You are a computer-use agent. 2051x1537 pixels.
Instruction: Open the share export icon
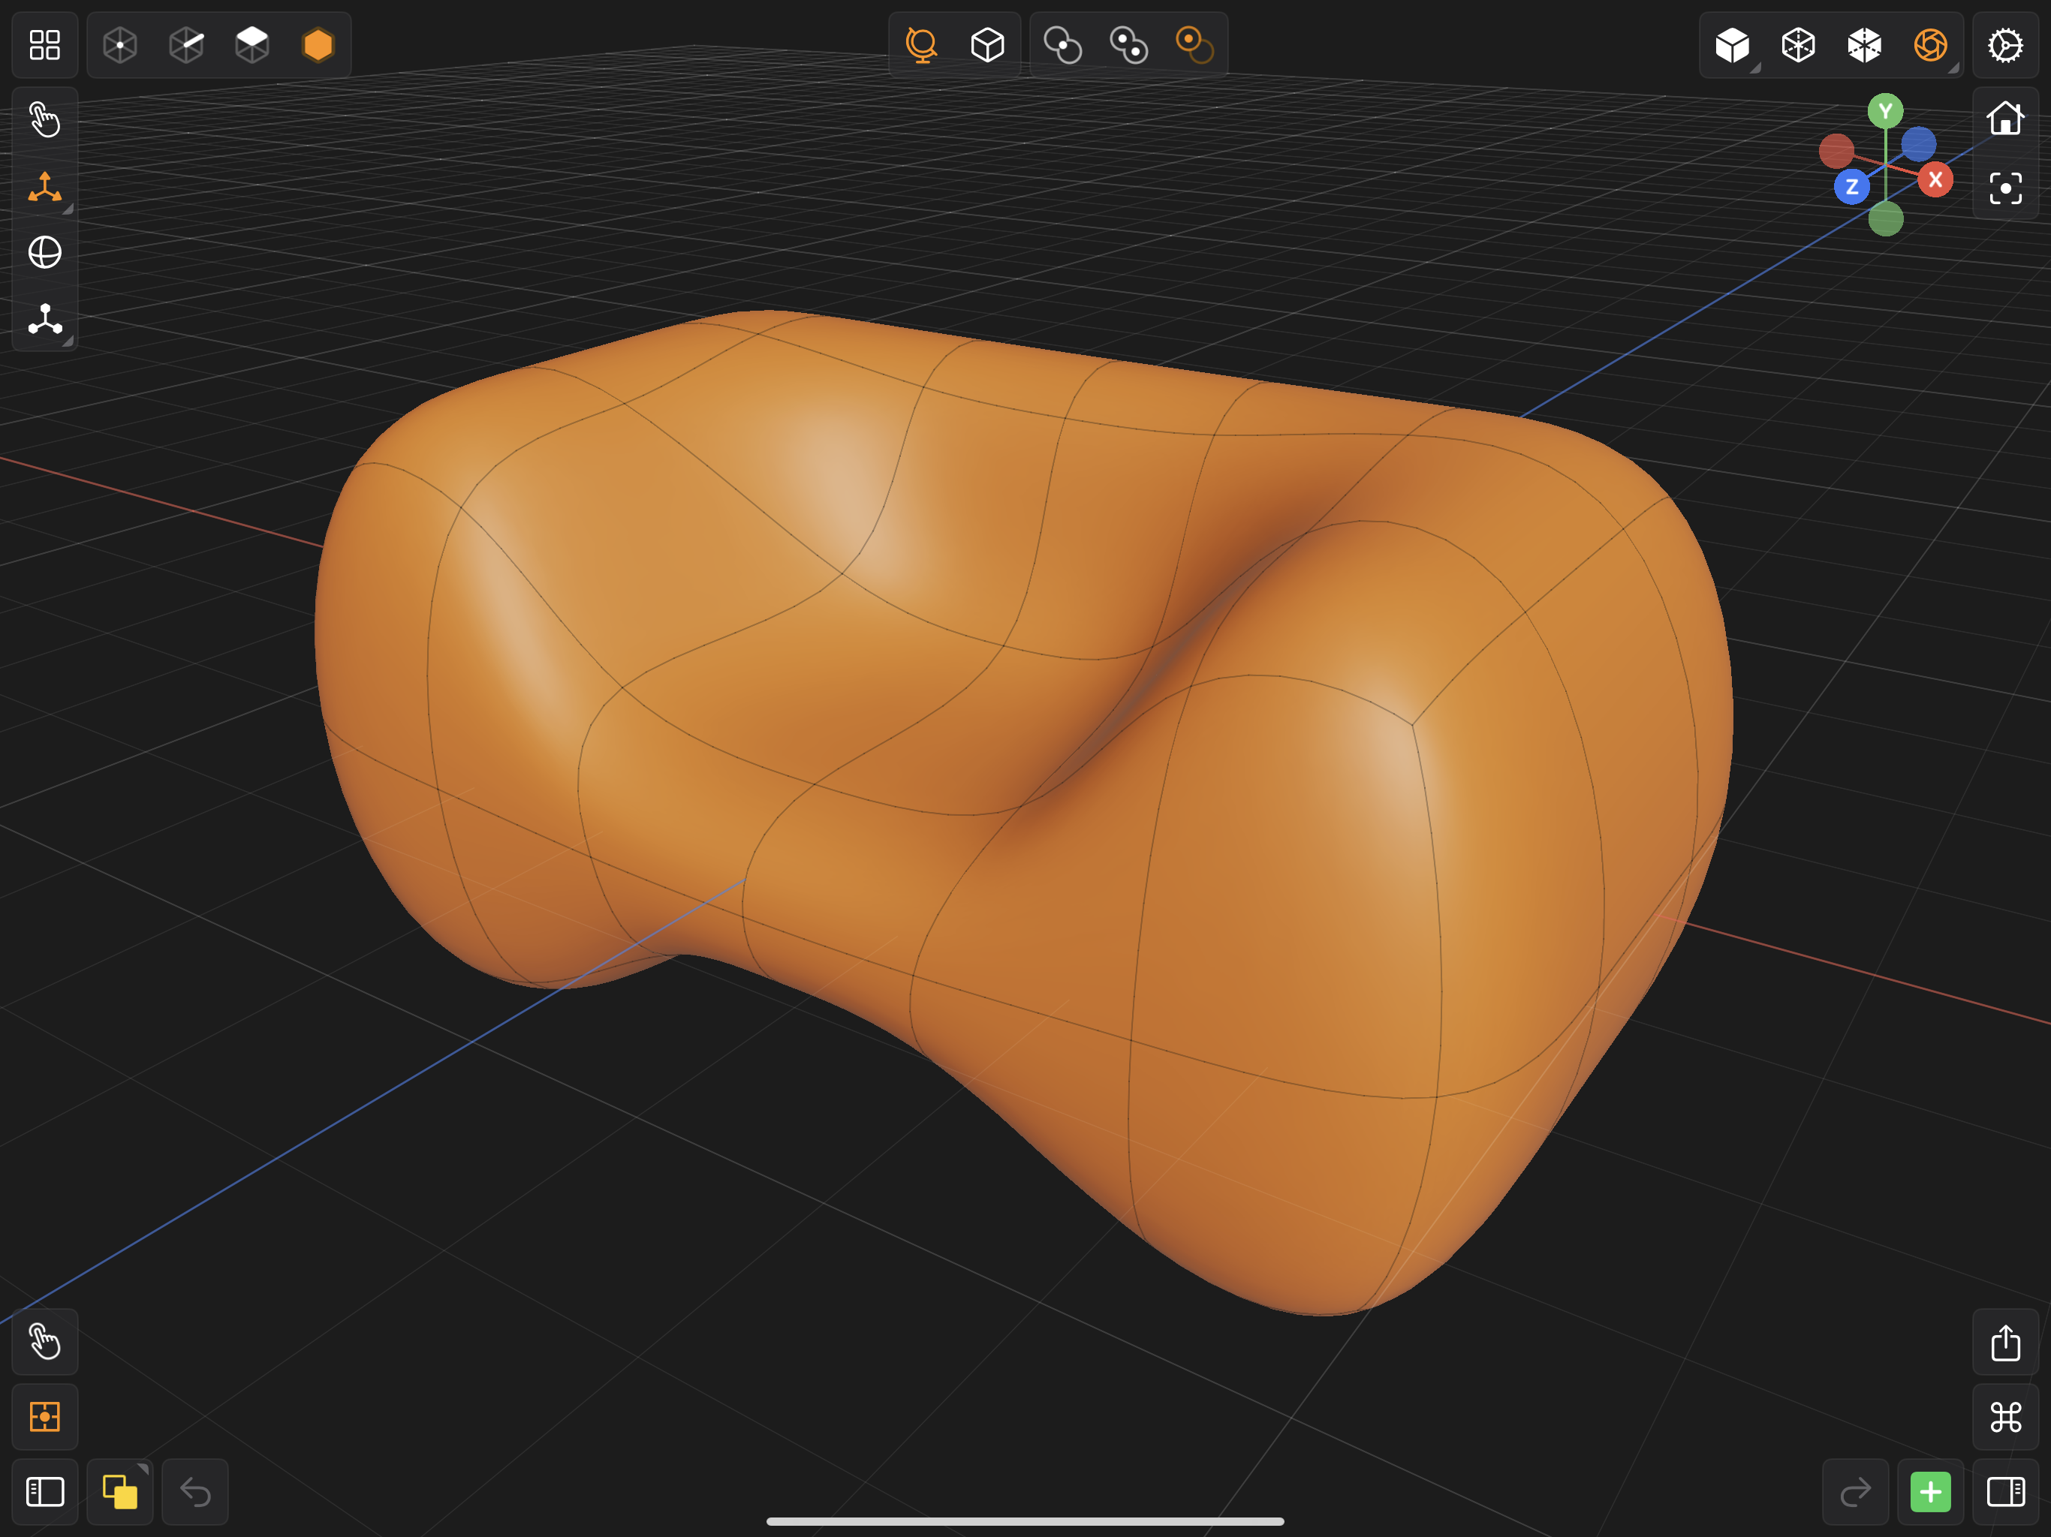click(x=2005, y=1341)
